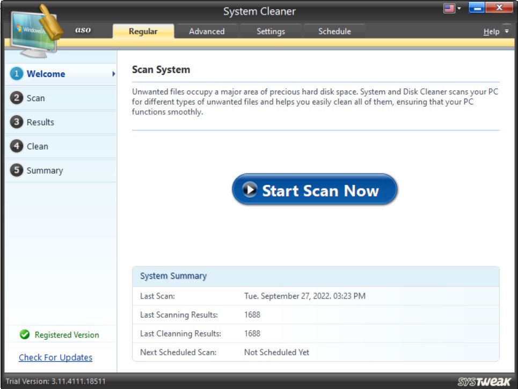Select the Settings tab

[x=271, y=31]
